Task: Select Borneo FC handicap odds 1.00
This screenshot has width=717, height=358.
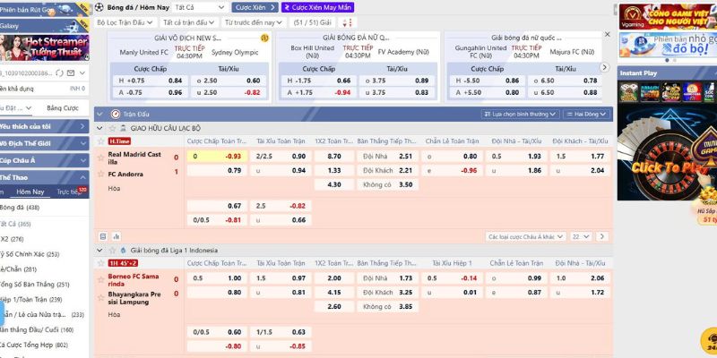Action: click(x=217, y=278)
